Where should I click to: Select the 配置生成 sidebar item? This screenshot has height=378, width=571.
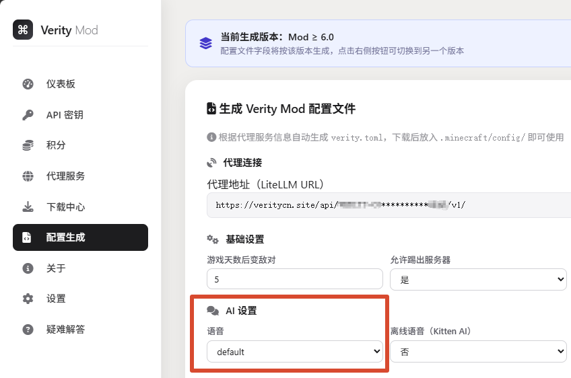point(80,237)
